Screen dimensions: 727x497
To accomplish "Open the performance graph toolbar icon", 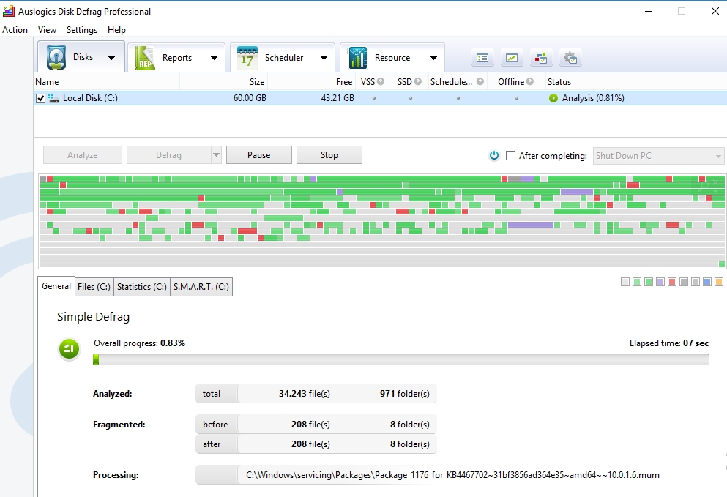I will tap(512, 58).
